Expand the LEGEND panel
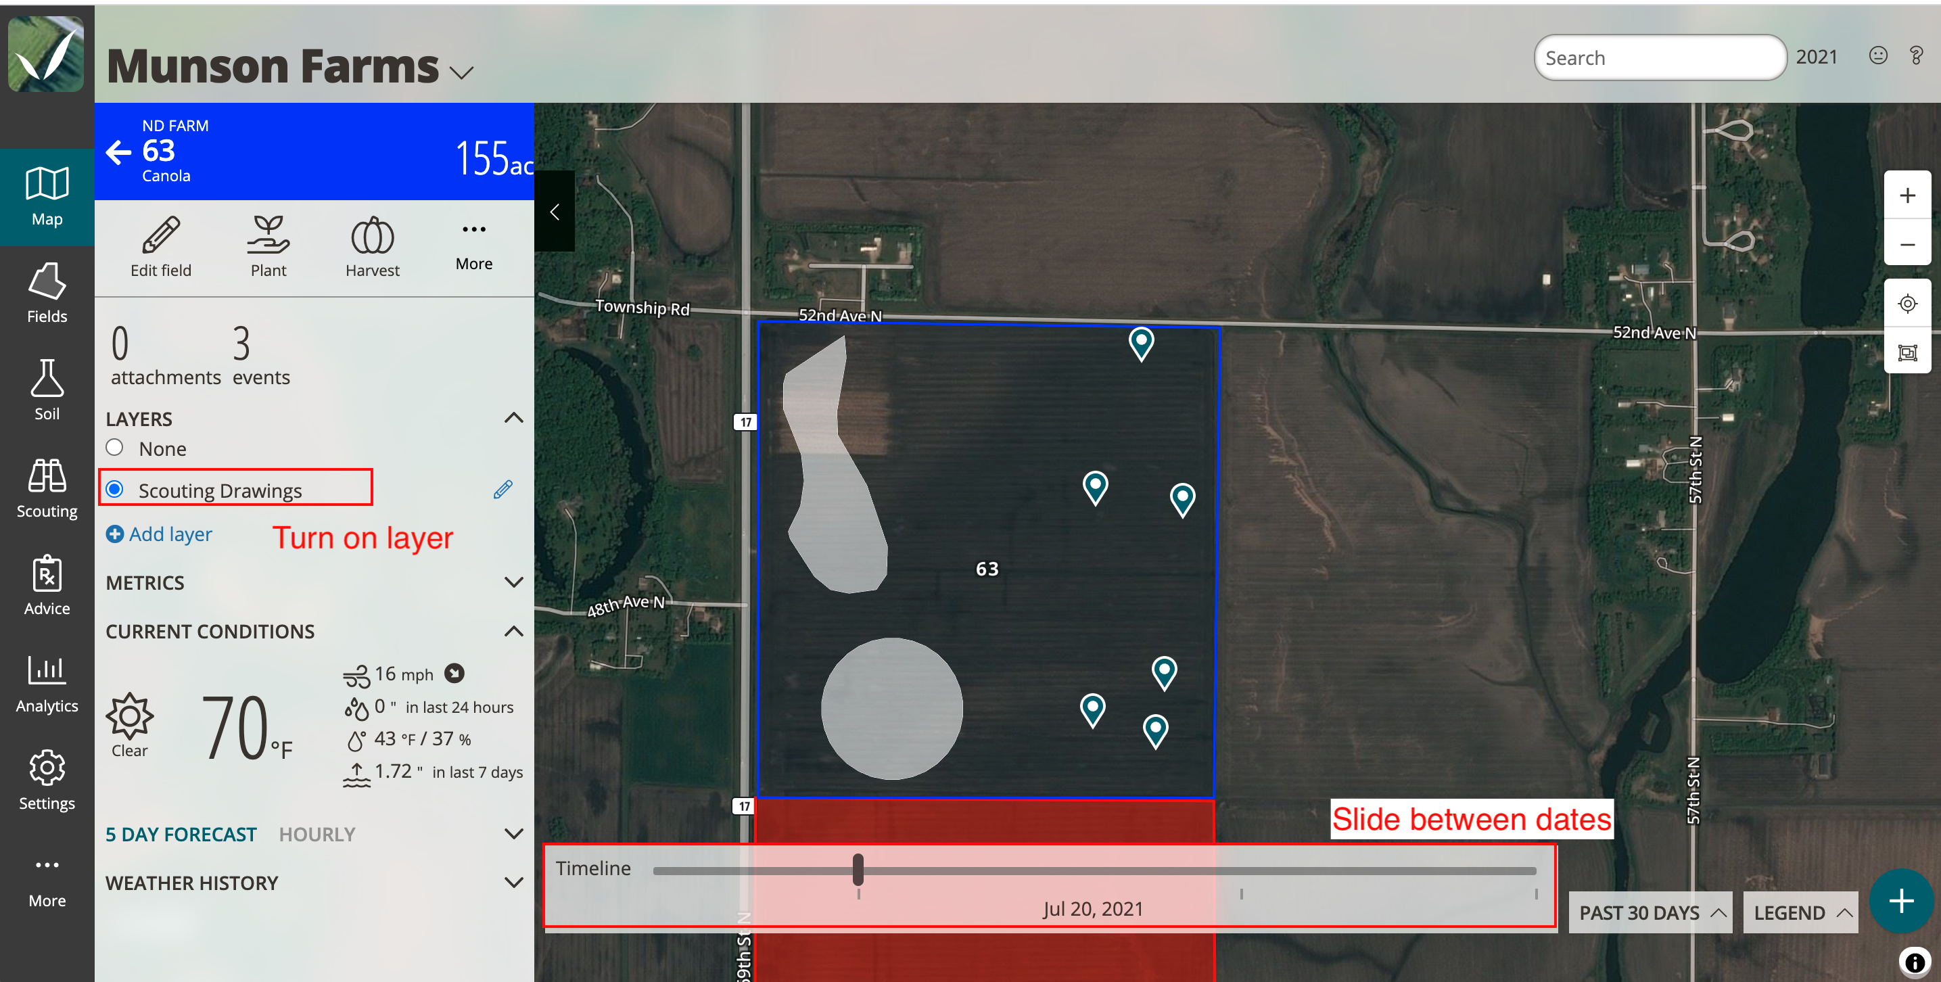The height and width of the screenshot is (982, 1941). (x=1801, y=912)
